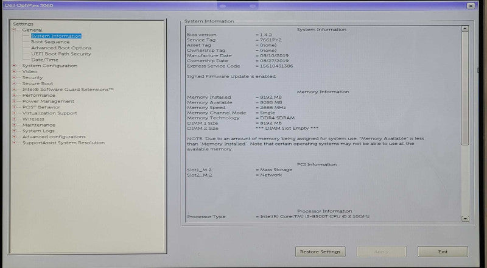Screen dimensions: 487x268
Task: Close the BIOS setup window
Action: click(x=471, y=5)
